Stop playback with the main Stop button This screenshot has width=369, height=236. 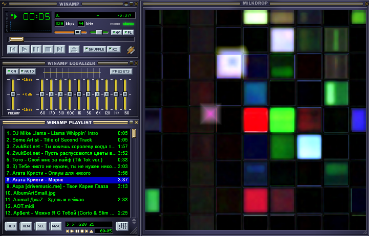click(48, 50)
